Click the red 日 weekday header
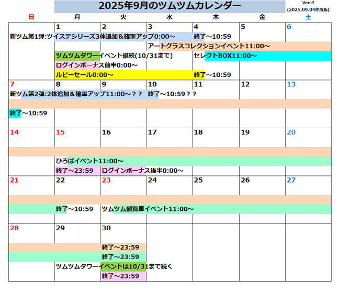The image size is (340, 291). [x=31, y=17]
